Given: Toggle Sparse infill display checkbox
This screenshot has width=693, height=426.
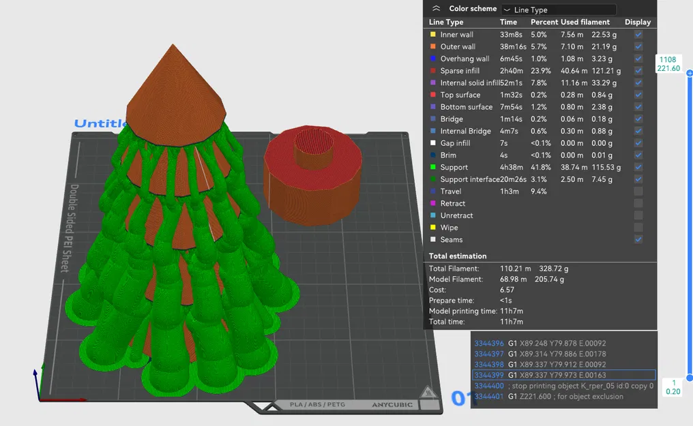Looking at the screenshot, I should pyautogui.click(x=638, y=71).
